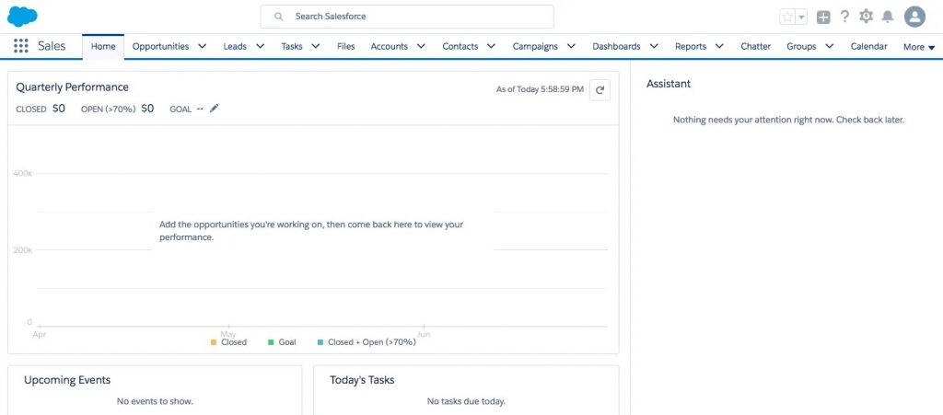The image size is (943, 415).
Task: Click the Salesforce cloud logo
Action: click(x=22, y=17)
